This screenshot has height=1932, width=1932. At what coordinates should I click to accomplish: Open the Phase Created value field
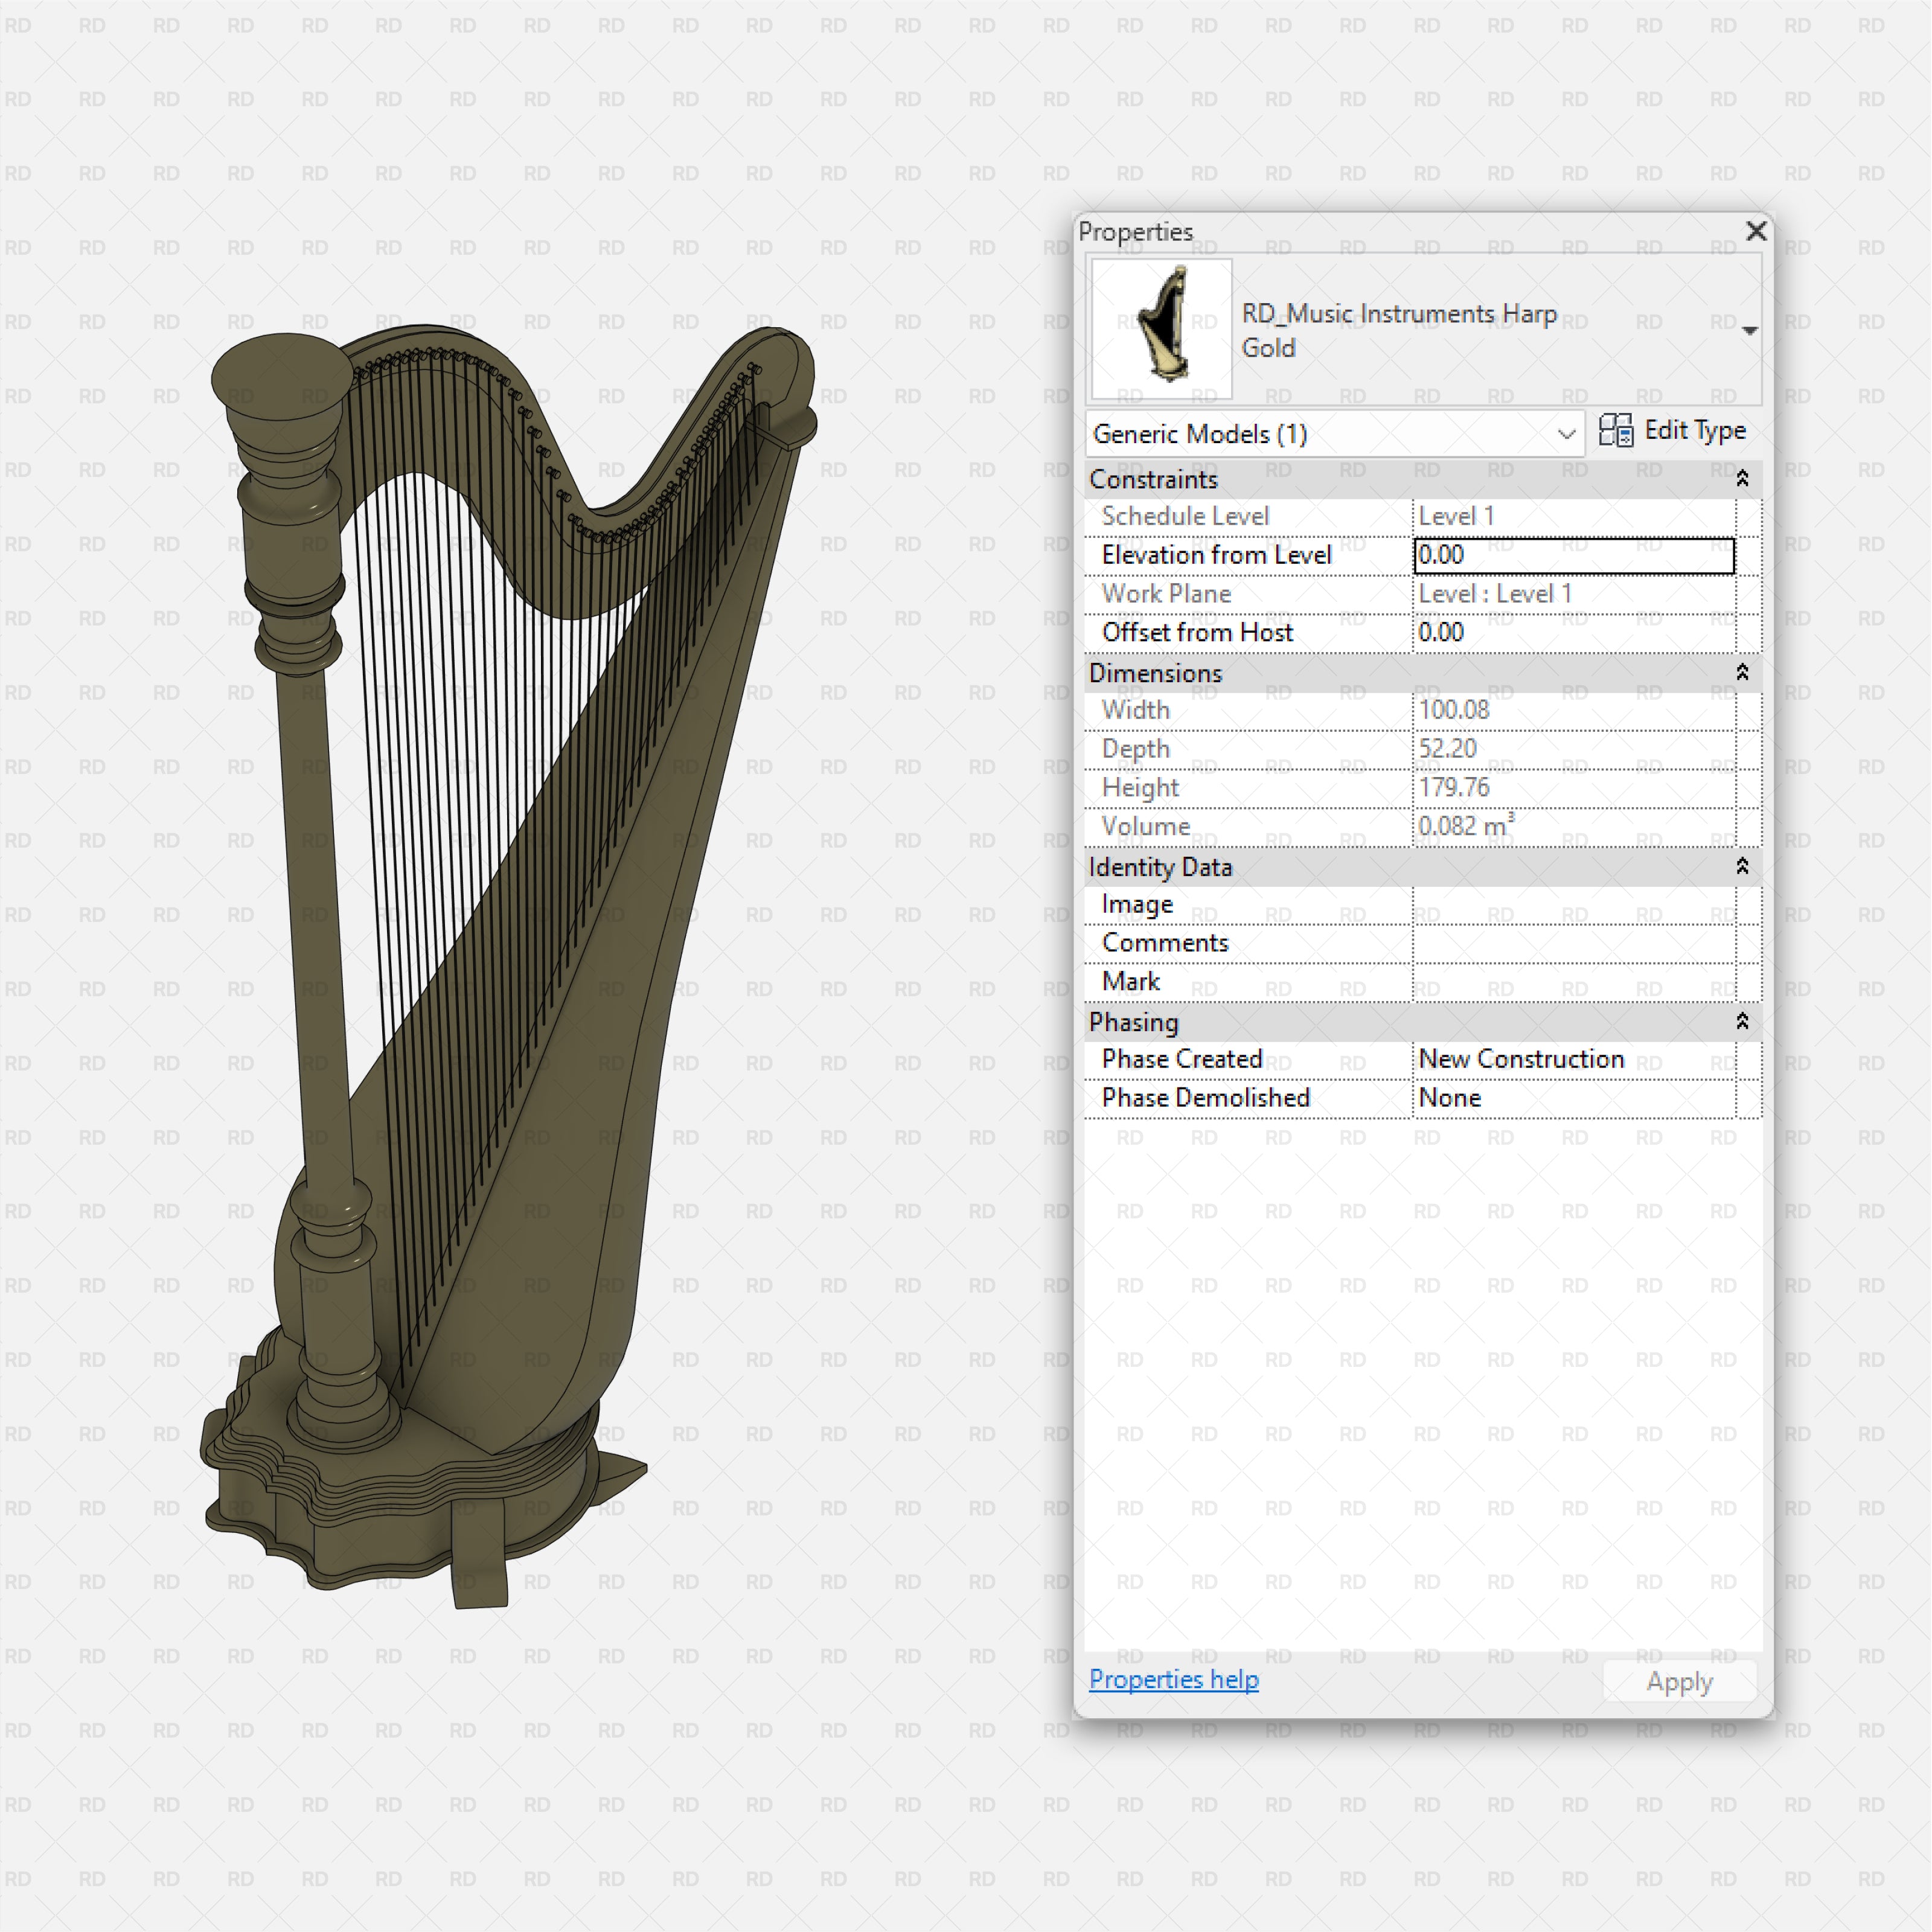point(1575,1059)
